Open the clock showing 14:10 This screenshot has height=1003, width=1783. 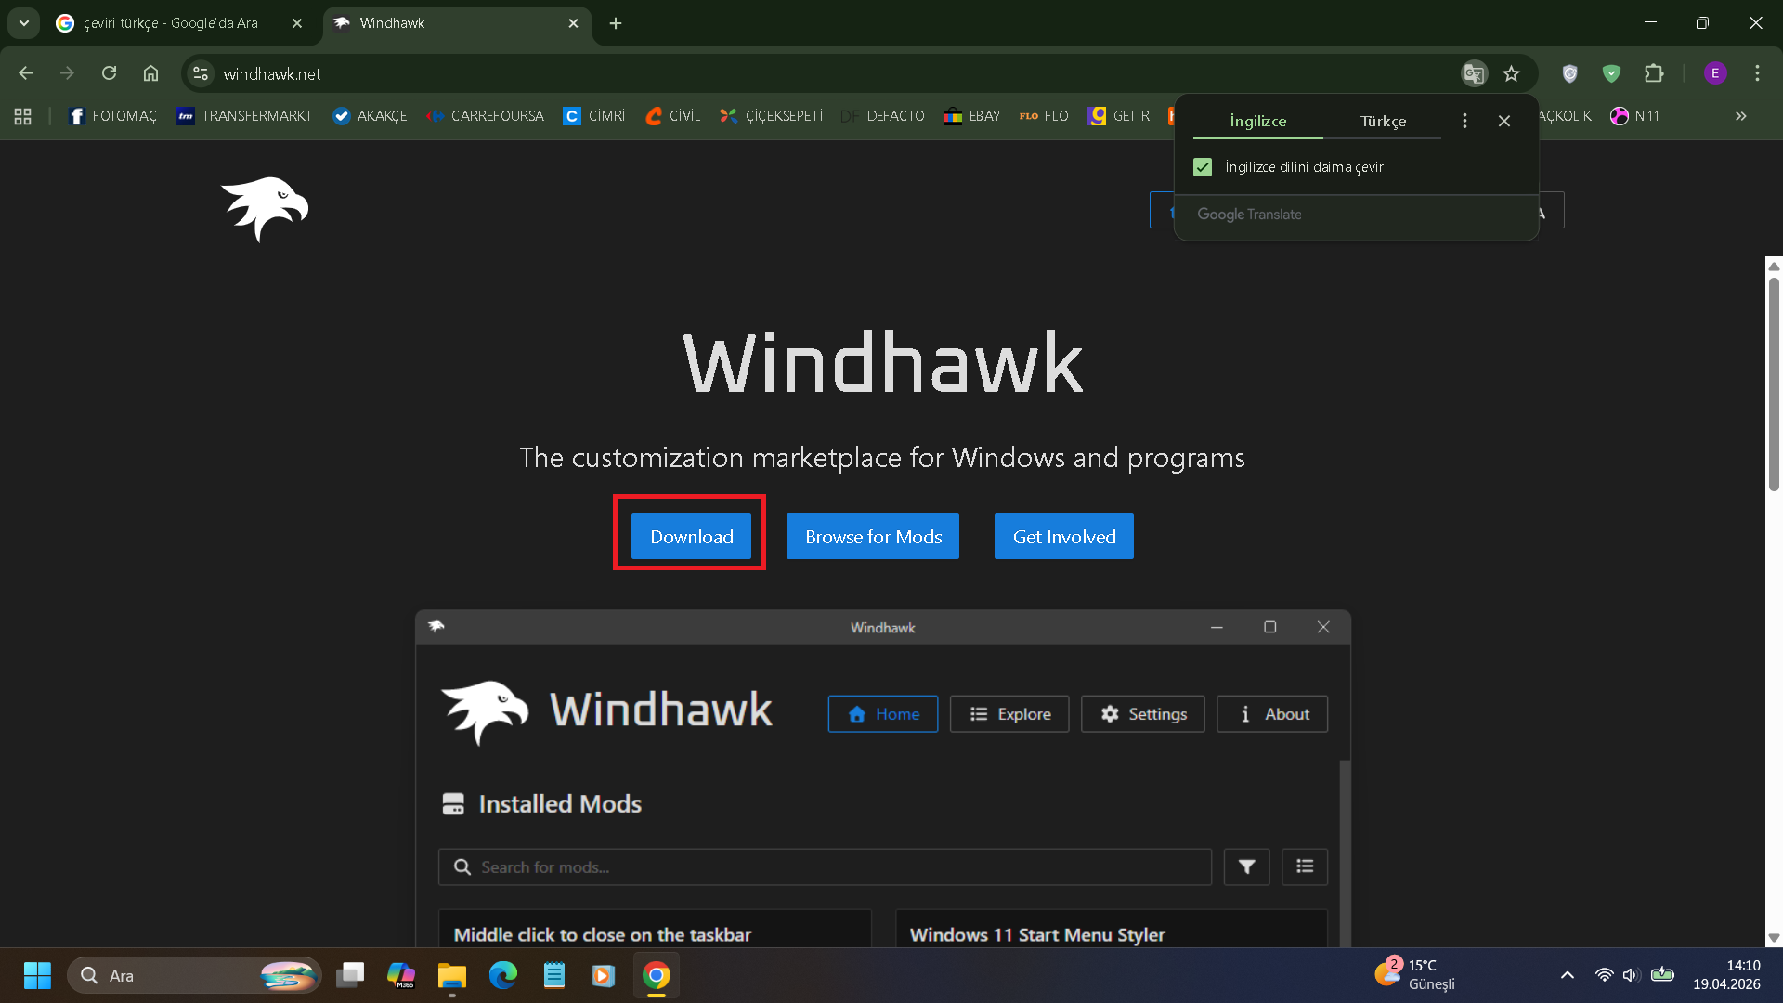(x=1726, y=975)
